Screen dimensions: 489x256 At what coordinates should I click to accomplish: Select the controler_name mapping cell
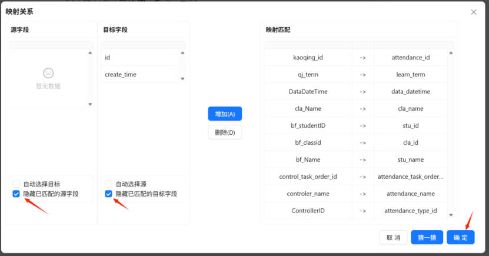(308, 194)
